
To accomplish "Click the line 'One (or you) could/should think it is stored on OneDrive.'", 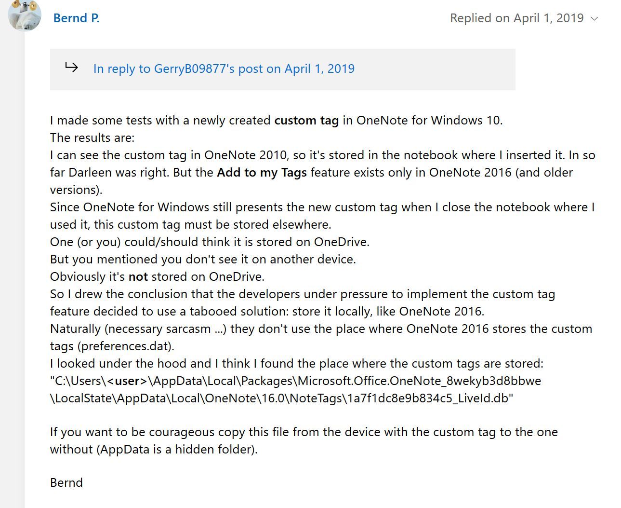I will tap(210, 242).
